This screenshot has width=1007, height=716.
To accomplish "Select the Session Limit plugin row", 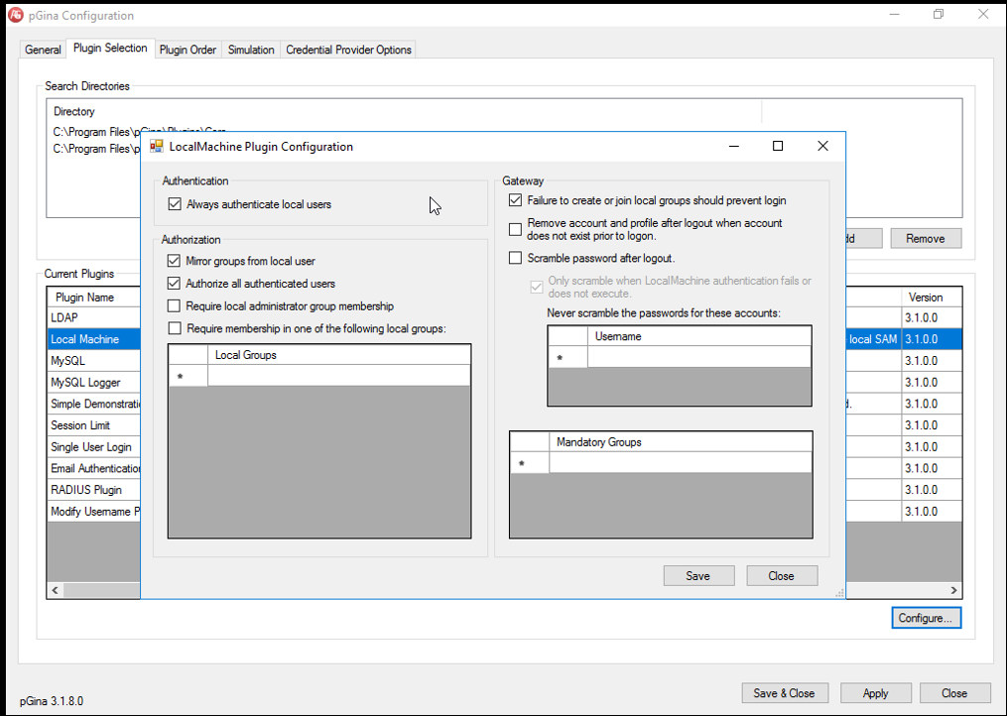I will point(94,425).
